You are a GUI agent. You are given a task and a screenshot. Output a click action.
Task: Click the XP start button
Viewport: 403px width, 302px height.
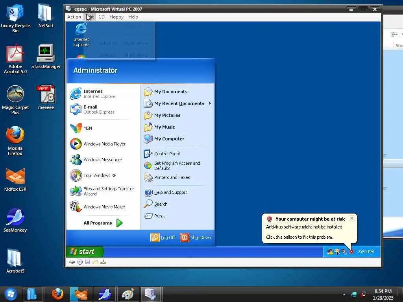tap(84, 252)
